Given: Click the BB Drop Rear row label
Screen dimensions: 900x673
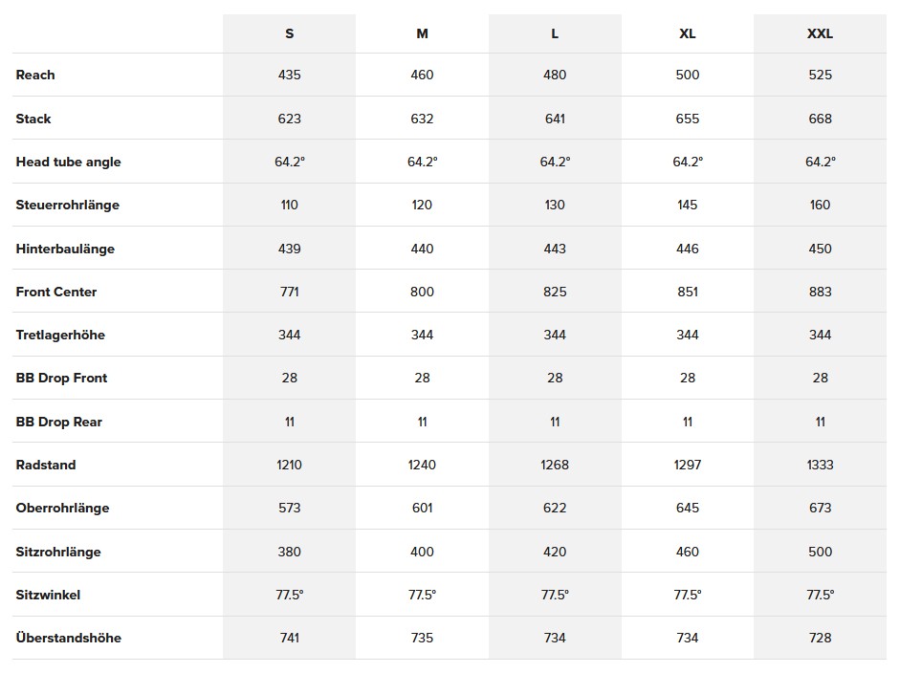Looking at the screenshot, I should coord(58,422).
